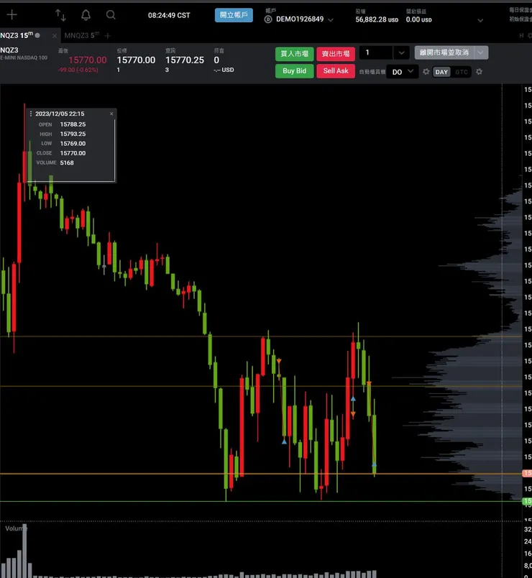The width and height of the screenshot is (532, 578).
Task: Select the DAY time-in-force option
Action: point(441,72)
